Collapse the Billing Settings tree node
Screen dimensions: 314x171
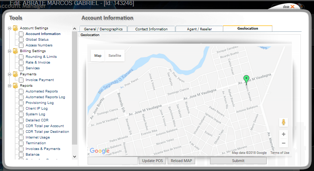tap(10, 51)
